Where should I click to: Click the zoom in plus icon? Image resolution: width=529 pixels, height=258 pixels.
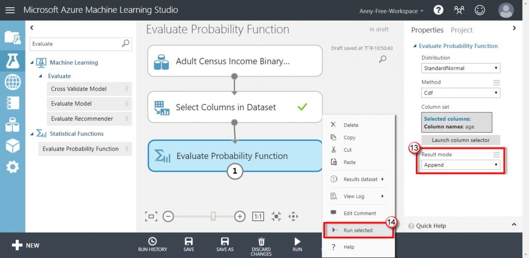240,216
